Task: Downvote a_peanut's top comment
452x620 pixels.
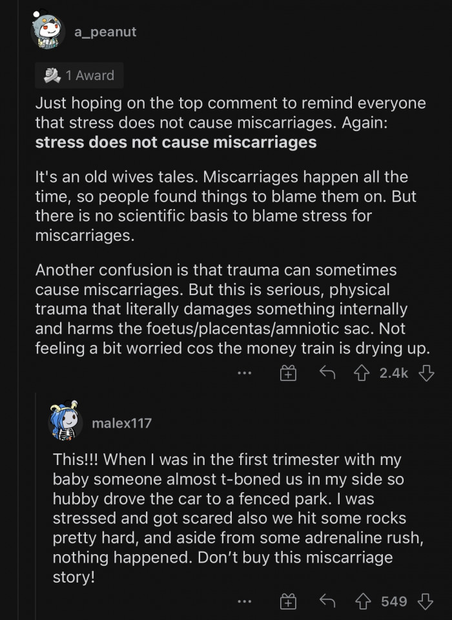Action: 426,373
